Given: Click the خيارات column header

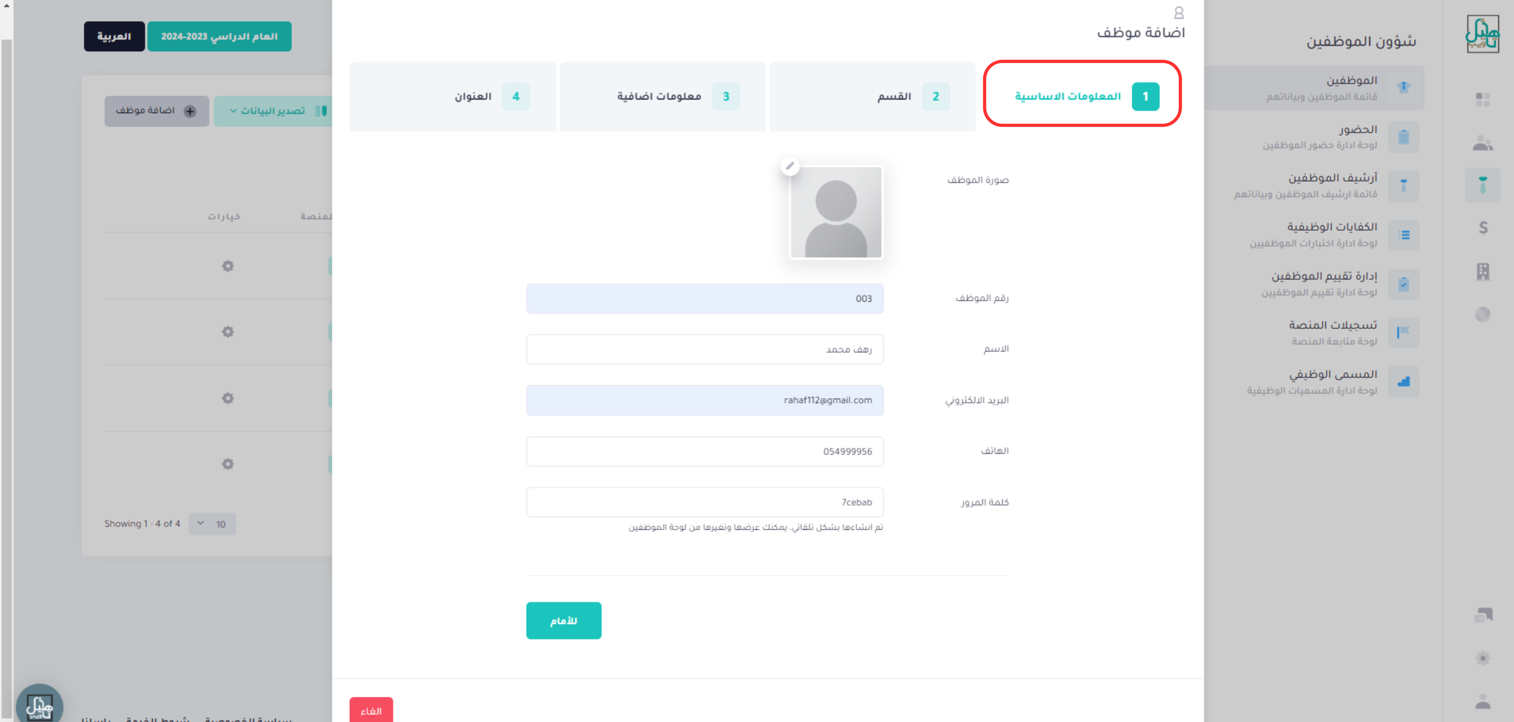Looking at the screenshot, I should tap(224, 217).
